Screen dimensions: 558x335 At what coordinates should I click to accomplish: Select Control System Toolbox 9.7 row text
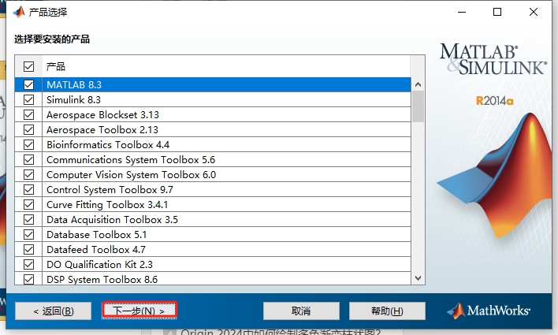(x=110, y=189)
